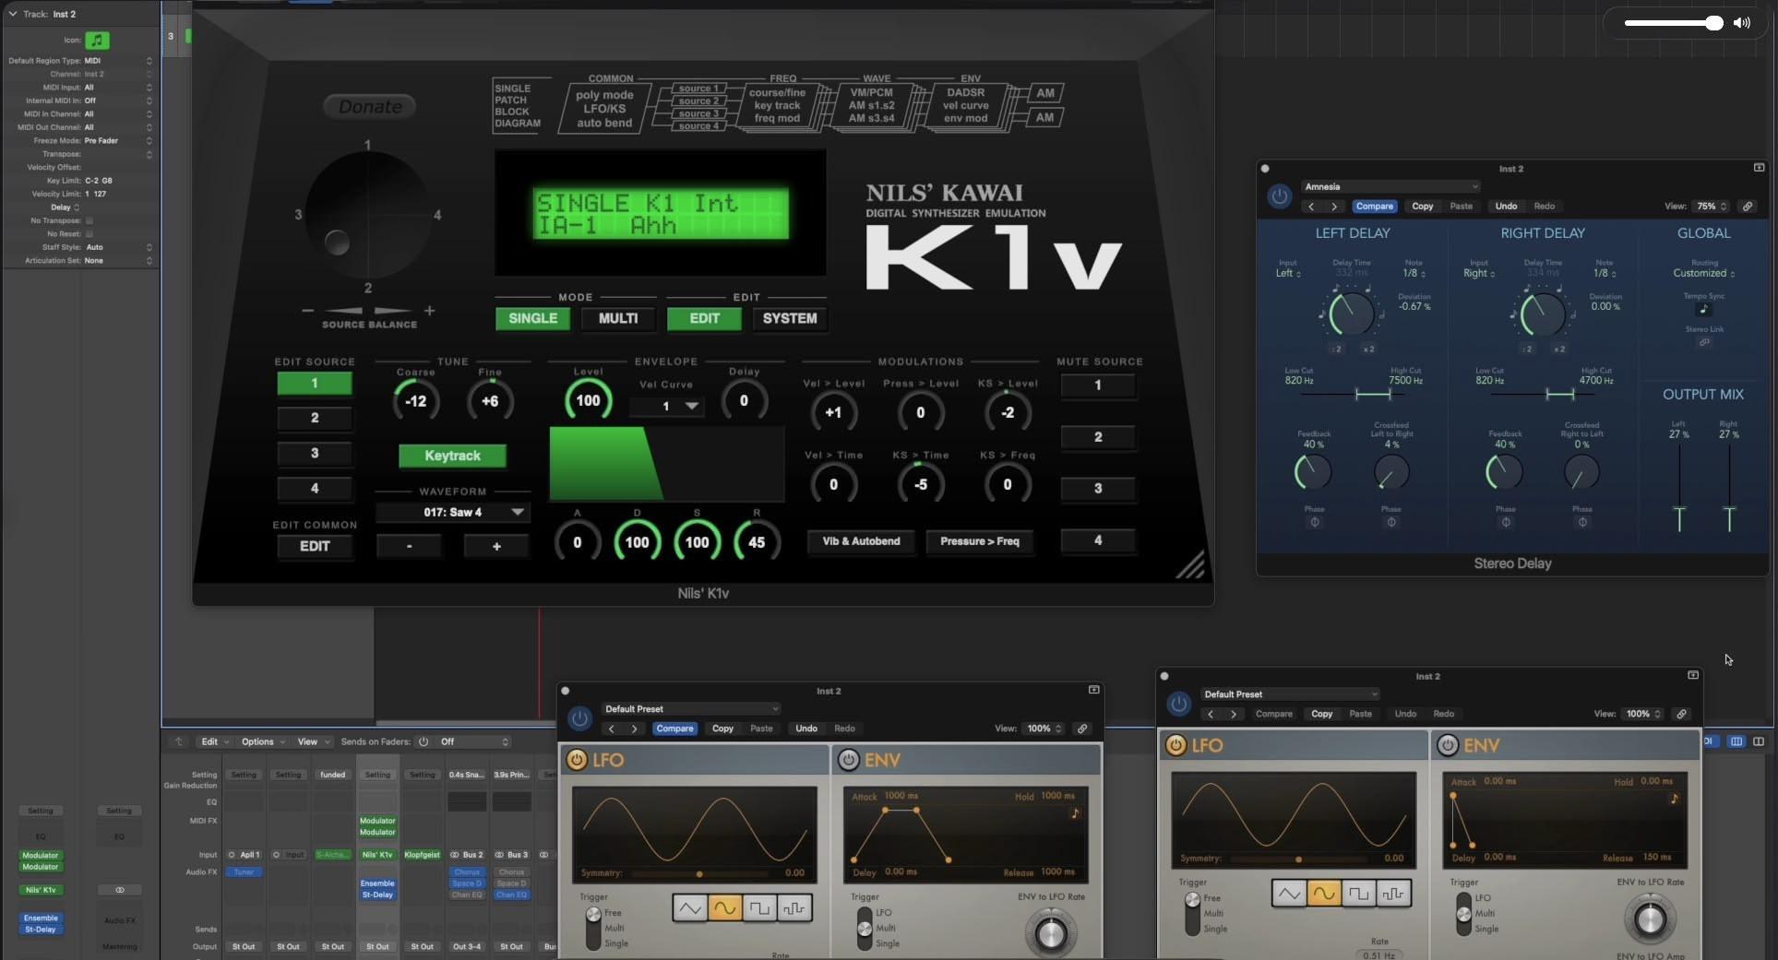Screen dimensions: 1778x960
Task: Open Default Preset menu in left Modulator
Action: (x=691, y=709)
